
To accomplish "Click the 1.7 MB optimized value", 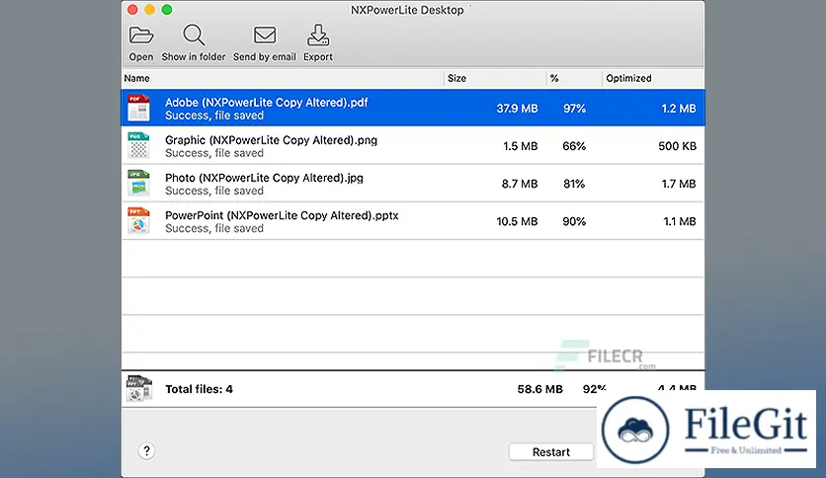I will tap(679, 184).
